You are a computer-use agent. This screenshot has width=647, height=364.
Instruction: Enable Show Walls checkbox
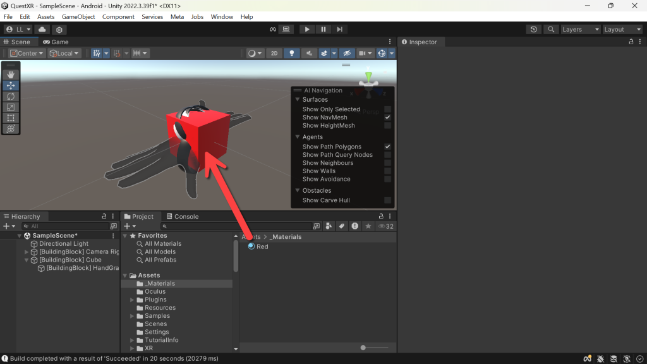(x=387, y=171)
